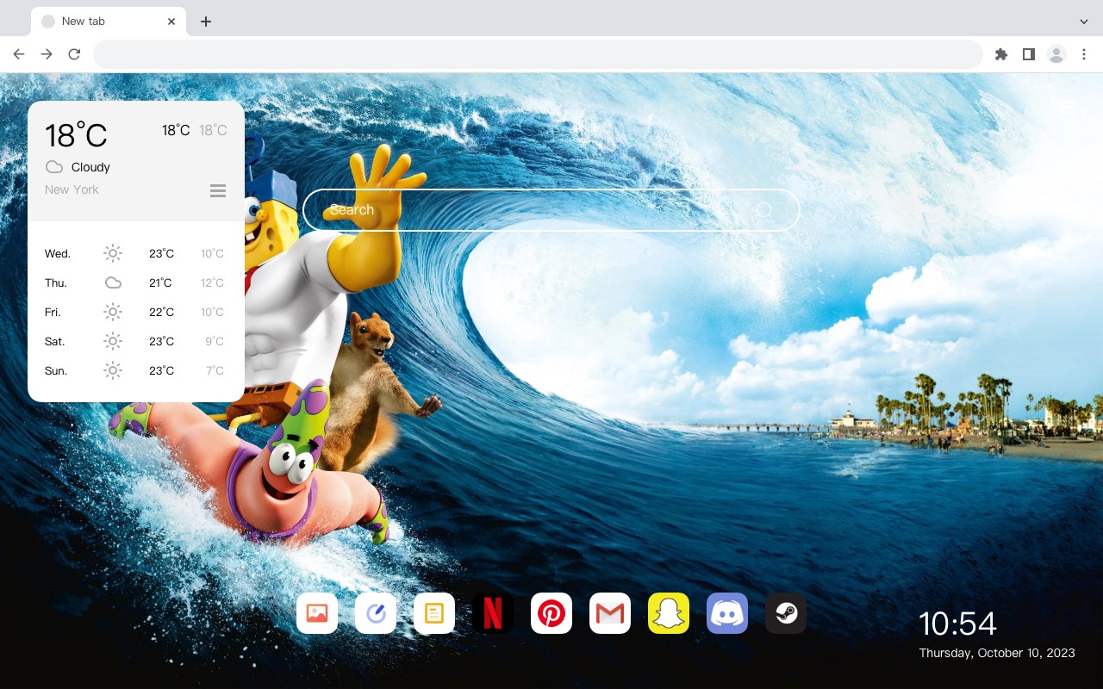Click the Fri. high temperature 22°C
The height and width of the screenshot is (689, 1103).
[x=161, y=312]
